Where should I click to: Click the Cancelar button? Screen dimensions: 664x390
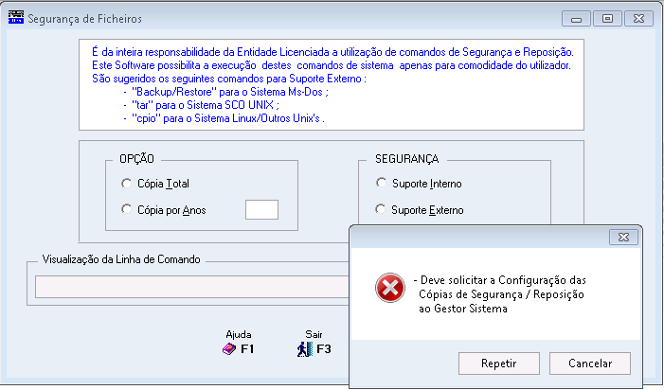pos(590,363)
